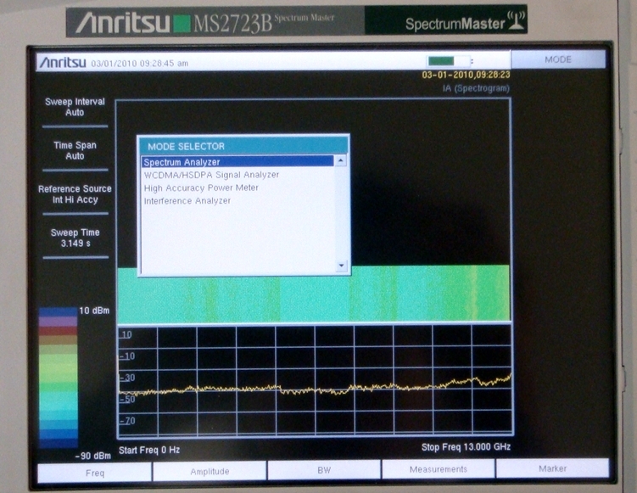Open the Amplitude menu tab
This screenshot has width=637, height=493.
point(210,472)
